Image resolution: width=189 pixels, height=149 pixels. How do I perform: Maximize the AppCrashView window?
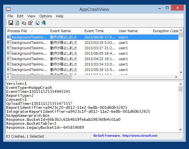[167, 8]
